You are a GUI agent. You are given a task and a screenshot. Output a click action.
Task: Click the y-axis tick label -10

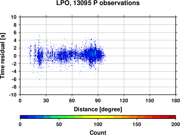[x=13, y=95]
